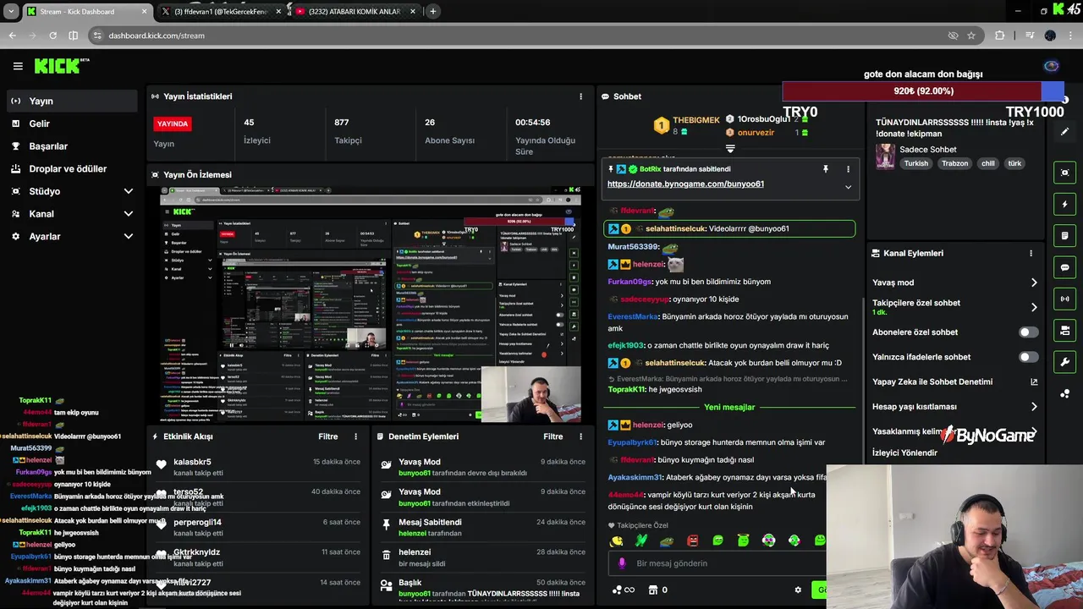Screen dimensions: 1083x609
Task: Open the pinned message options menu
Action: 848,169
